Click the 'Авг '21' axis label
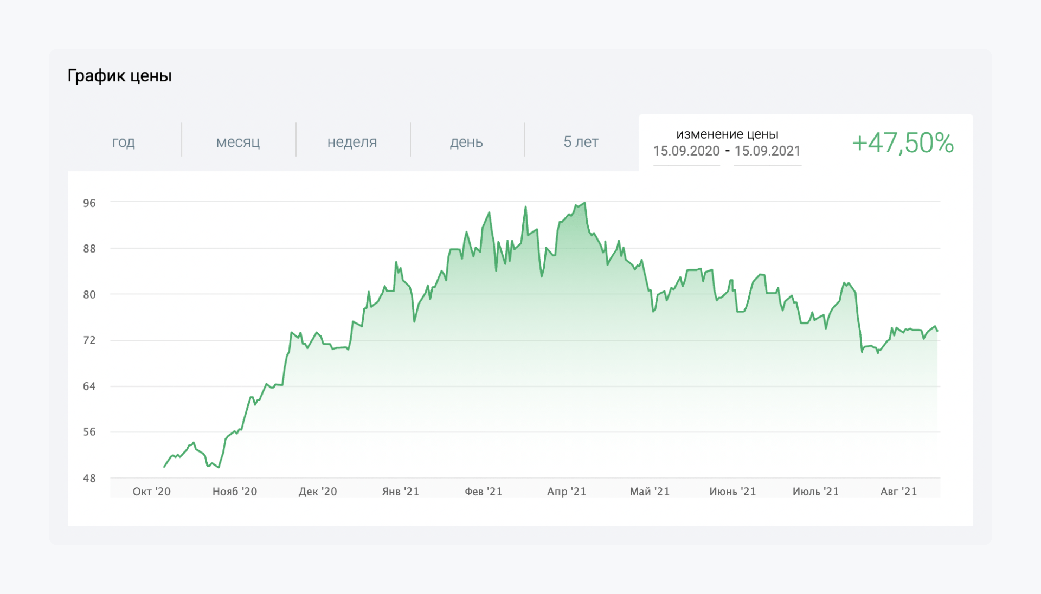Screen dimensions: 1041x594 coord(898,492)
